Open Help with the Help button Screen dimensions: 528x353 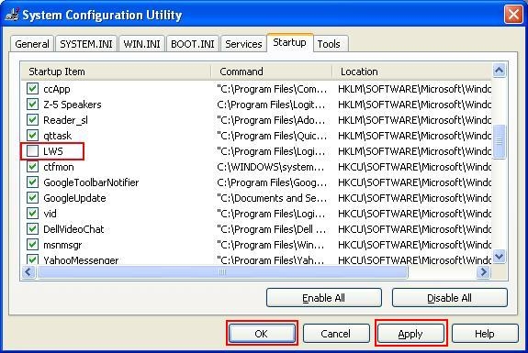[x=485, y=334]
